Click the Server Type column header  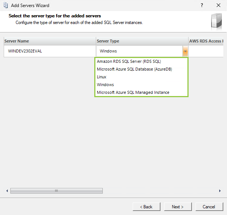tap(142, 41)
